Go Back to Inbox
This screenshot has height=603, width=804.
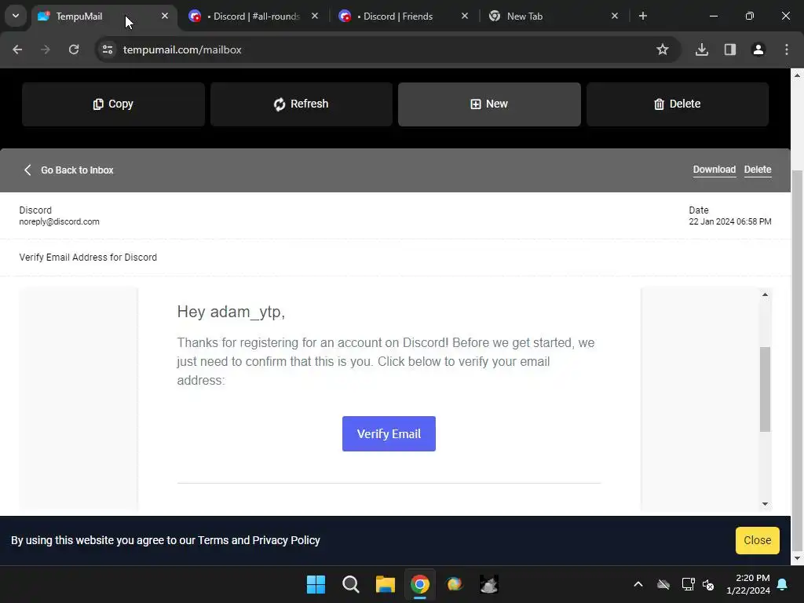coord(69,170)
